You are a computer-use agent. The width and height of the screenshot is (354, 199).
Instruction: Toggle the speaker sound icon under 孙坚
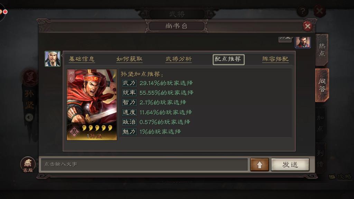29,117
